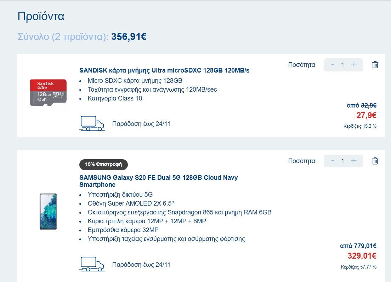
Task: Click the struck-through 32,9€ original price
Action: pyautogui.click(x=369, y=105)
